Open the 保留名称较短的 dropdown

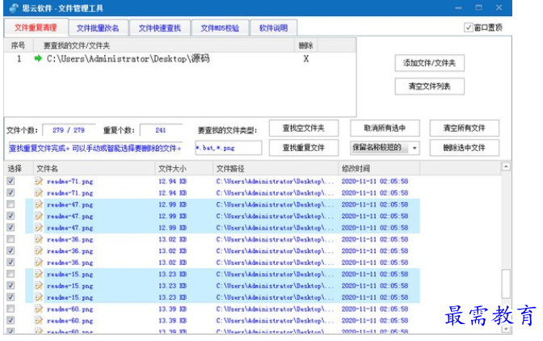(x=385, y=148)
